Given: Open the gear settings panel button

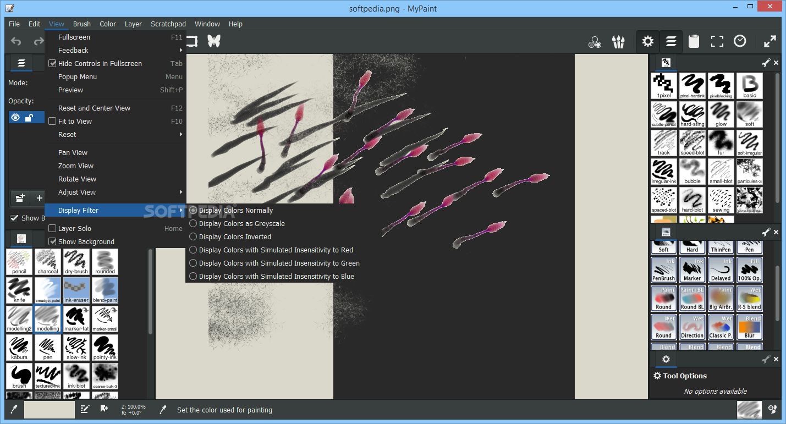Looking at the screenshot, I should pyautogui.click(x=648, y=42).
